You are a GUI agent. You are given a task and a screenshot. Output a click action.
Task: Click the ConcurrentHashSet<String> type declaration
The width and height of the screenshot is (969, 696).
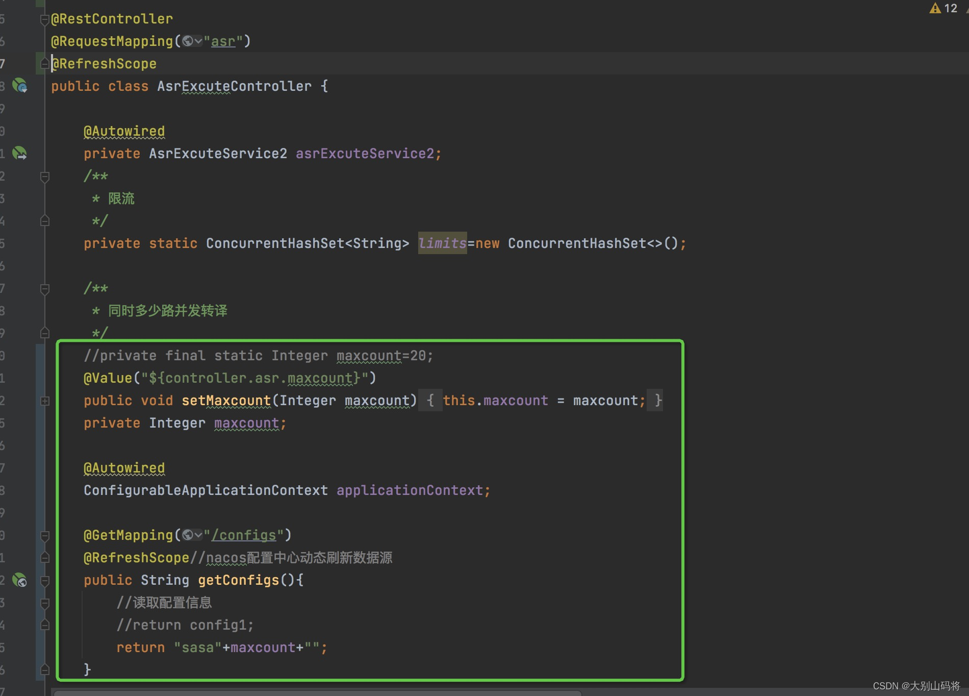coord(308,243)
